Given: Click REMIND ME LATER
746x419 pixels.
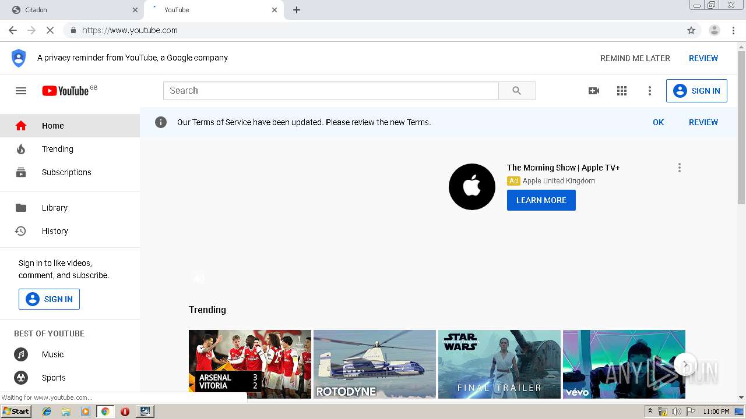Looking at the screenshot, I should point(635,58).
